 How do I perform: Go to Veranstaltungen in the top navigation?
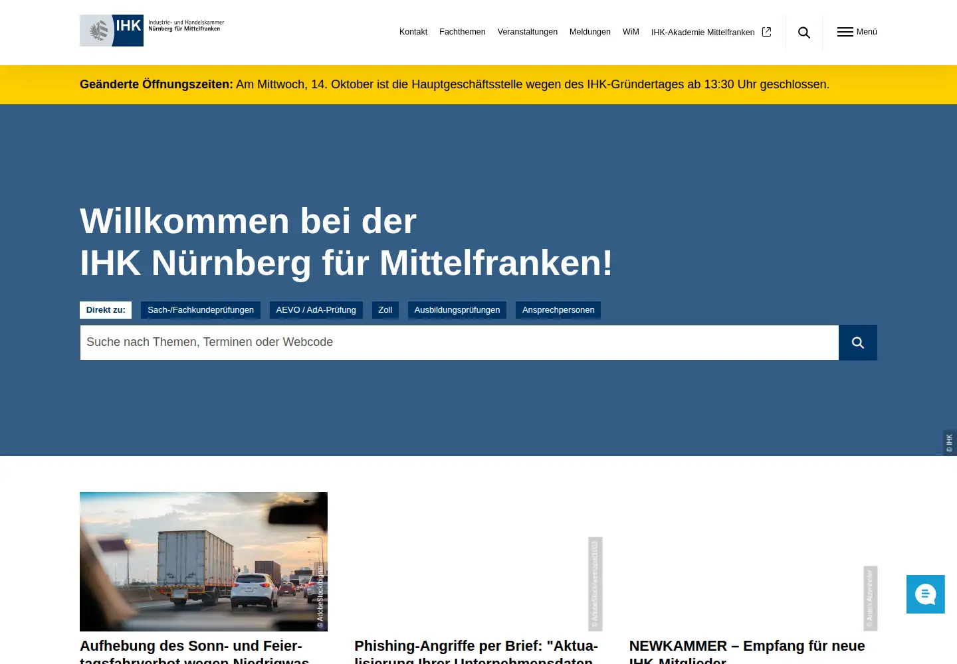click(528, 32)
